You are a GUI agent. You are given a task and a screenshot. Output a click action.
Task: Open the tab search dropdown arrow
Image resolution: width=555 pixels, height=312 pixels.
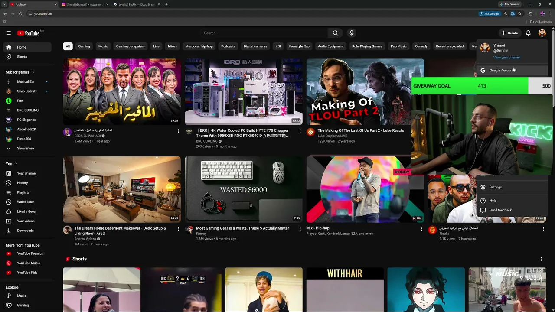point(4,4)
